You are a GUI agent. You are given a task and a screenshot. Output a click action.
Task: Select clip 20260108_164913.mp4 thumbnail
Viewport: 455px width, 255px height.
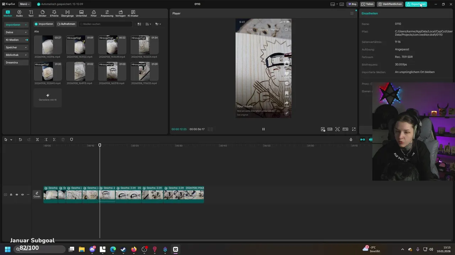80,71
